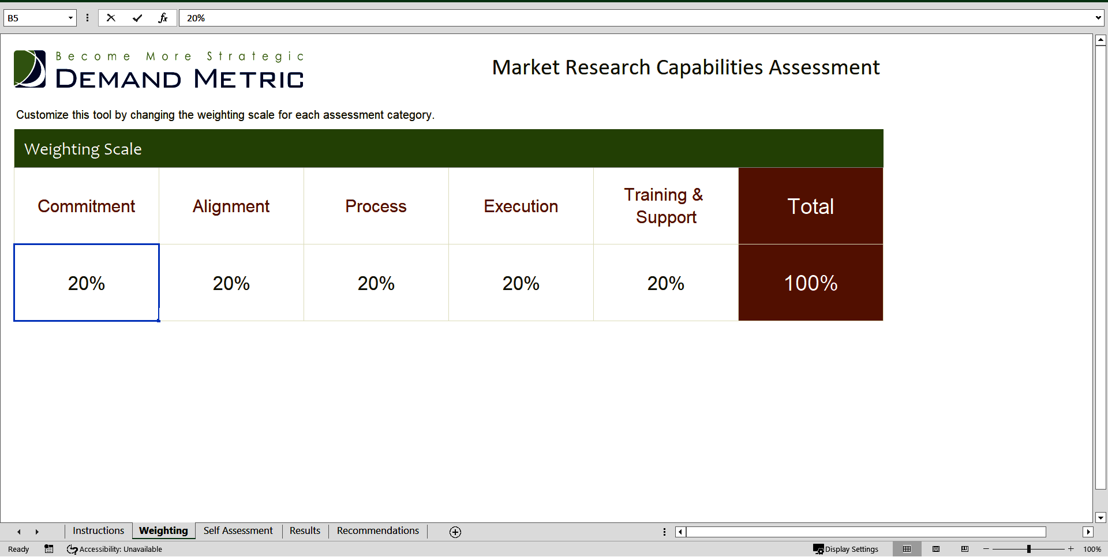
Task: Switch to Page Layout view icon
Action: pos(937,549)
